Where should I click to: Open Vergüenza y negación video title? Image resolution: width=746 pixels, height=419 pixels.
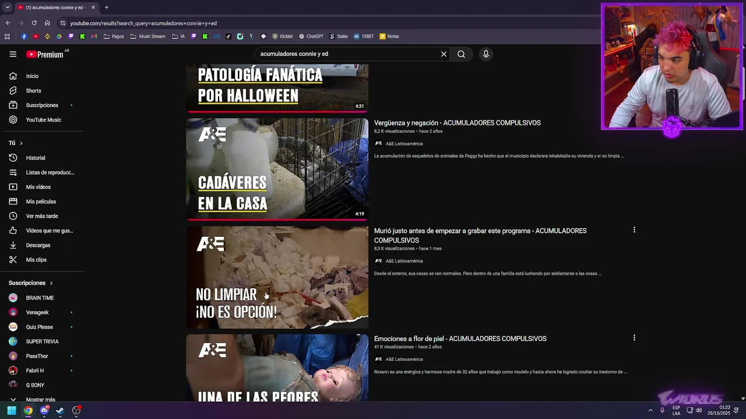(x=458, y=123)
